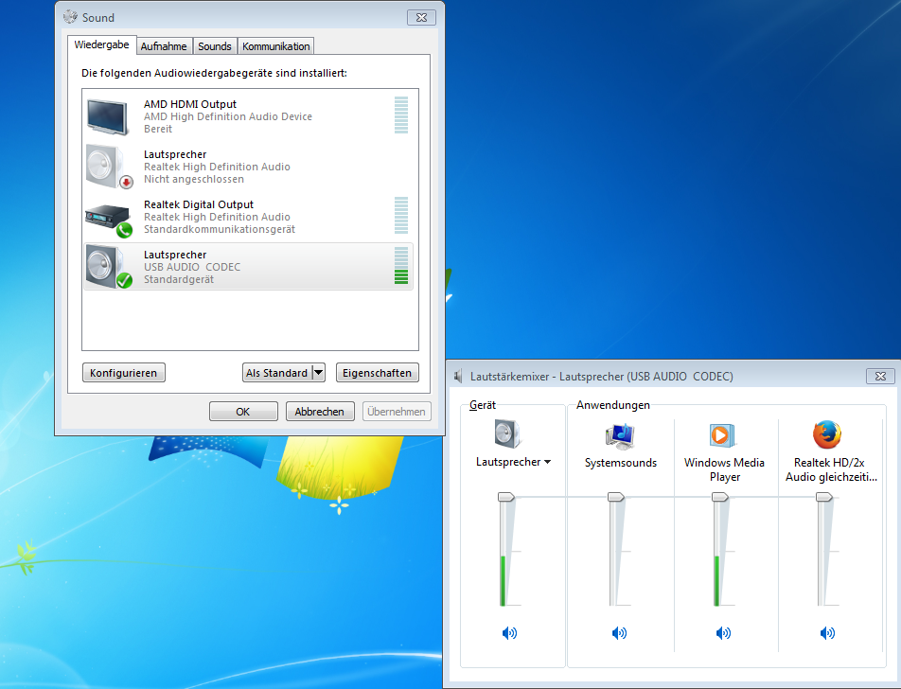Viewport: 901px width, 689px height.
Task: Click the Als Standard button
Action: [277, 373]
